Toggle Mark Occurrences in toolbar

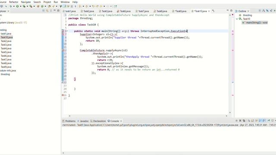click(x=65, y=6)
